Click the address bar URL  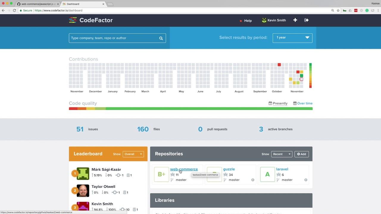58,10
